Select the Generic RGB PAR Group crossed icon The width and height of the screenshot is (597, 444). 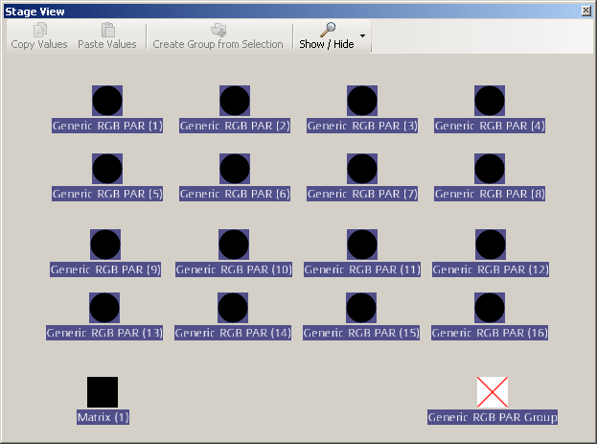pyautogui.click(x=493, y=392)
